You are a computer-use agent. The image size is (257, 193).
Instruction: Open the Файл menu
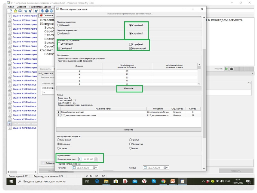pyautogui.click(x=11, y=6)
